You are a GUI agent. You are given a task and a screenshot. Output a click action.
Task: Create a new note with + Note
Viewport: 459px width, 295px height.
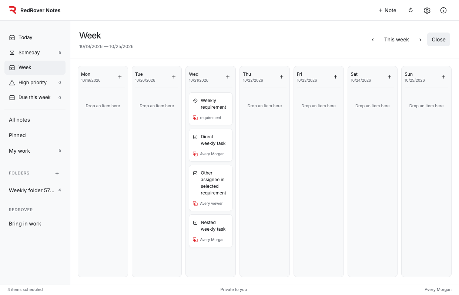[x=387, y=10]
